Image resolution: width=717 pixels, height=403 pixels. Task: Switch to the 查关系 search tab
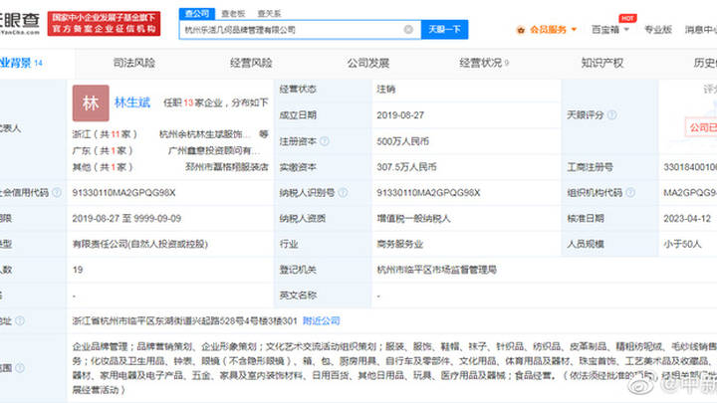269,14
